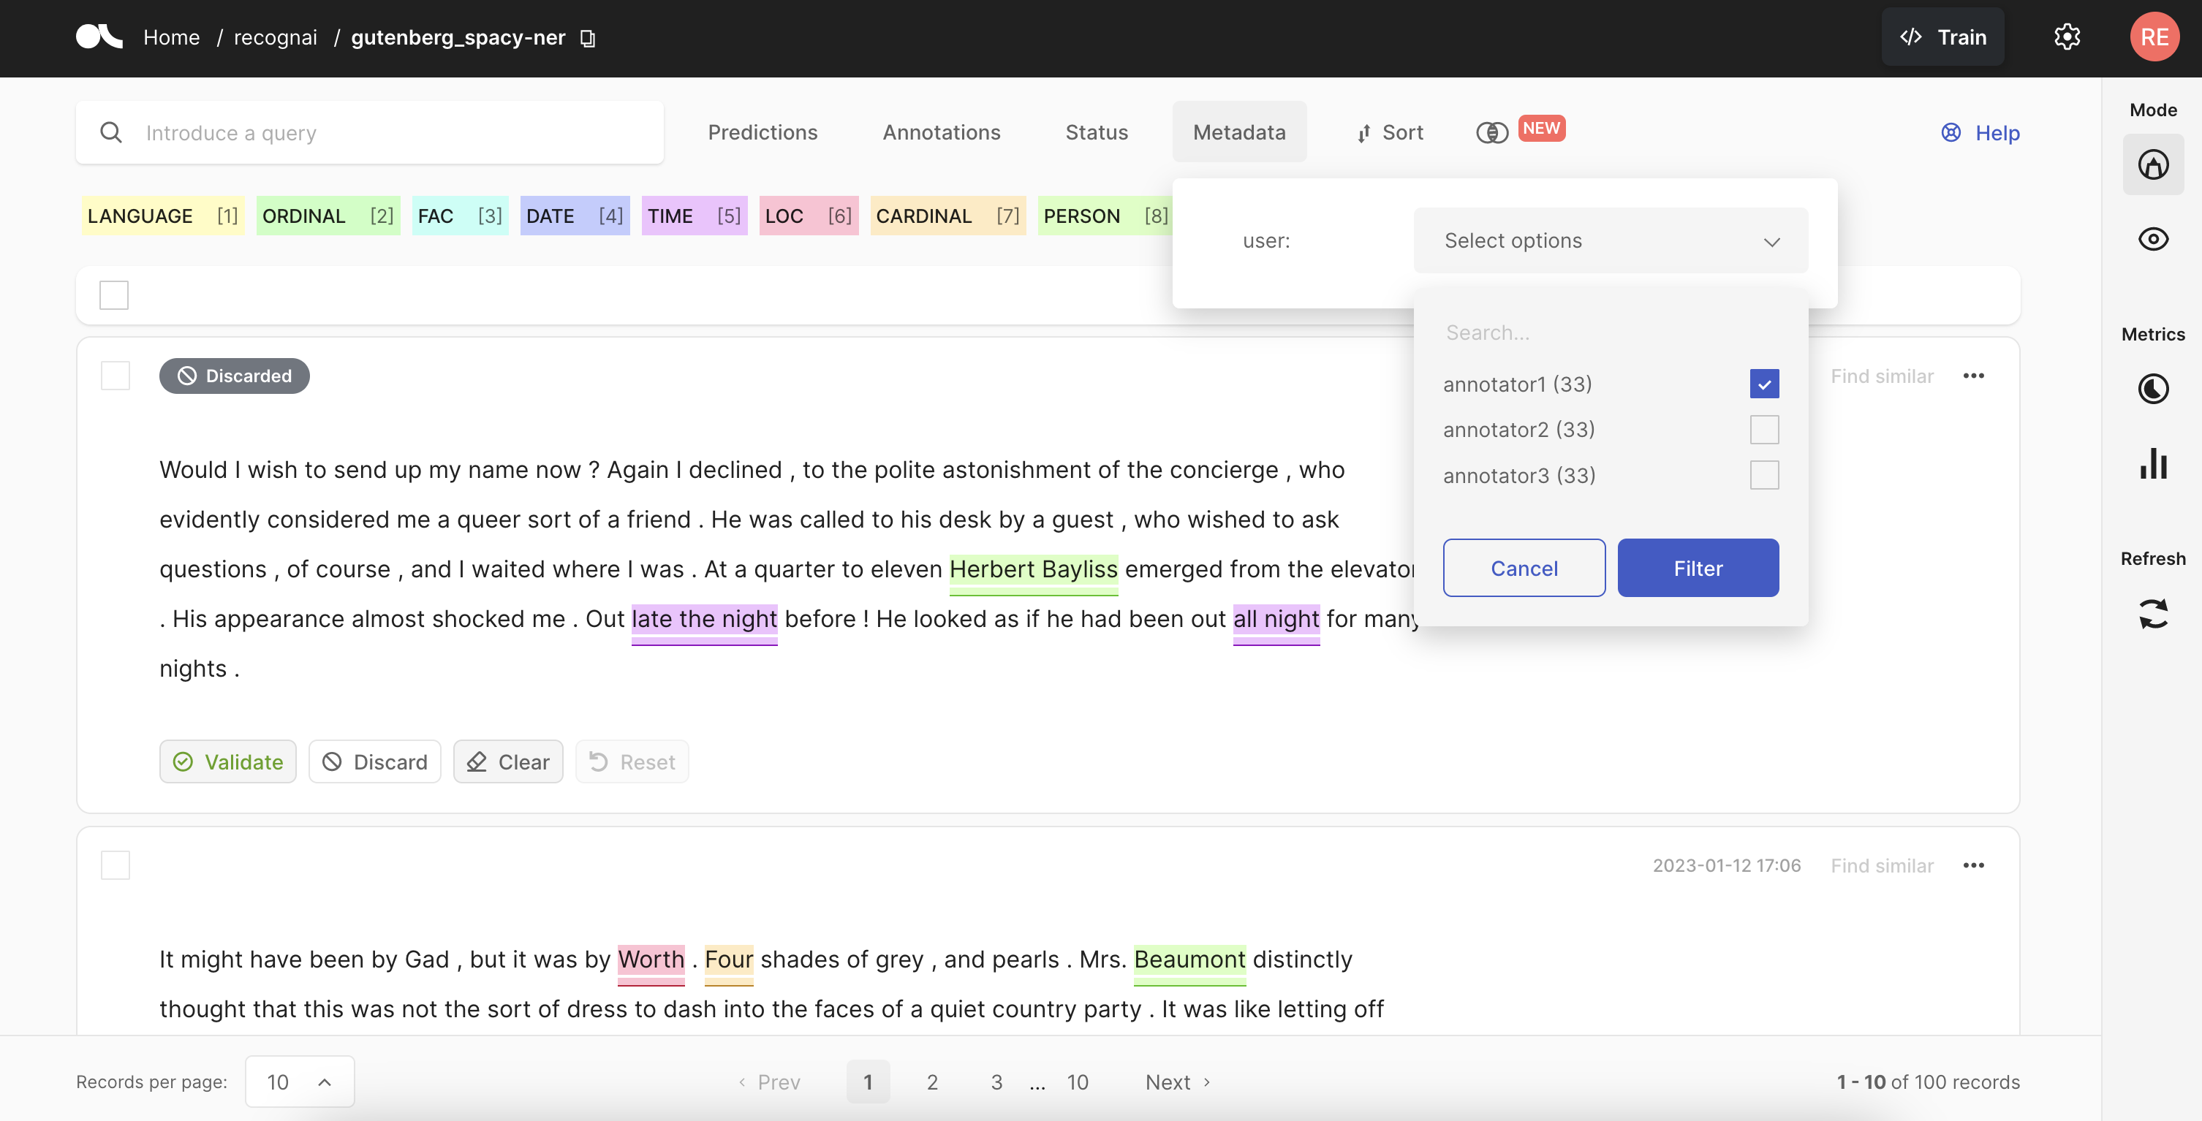Click the Discarded status badge
Viewport: 2202px width, 1121px height.
point(234,376)
